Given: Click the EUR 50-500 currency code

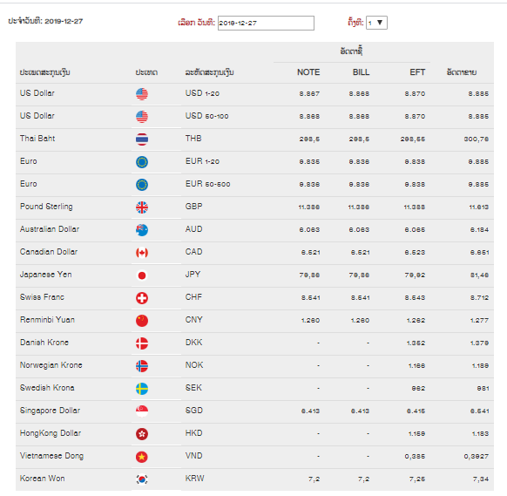Looking at the screenshot, I should (207, 184).
